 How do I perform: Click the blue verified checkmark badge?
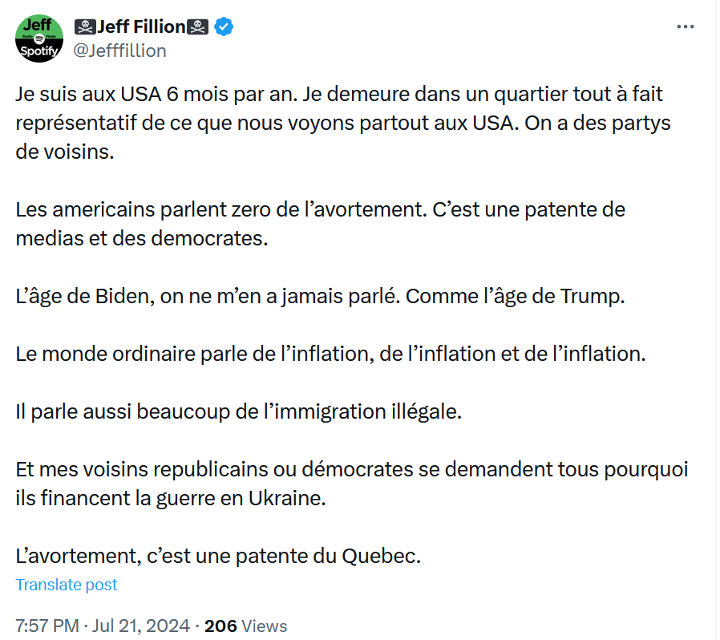click(224, 26)
